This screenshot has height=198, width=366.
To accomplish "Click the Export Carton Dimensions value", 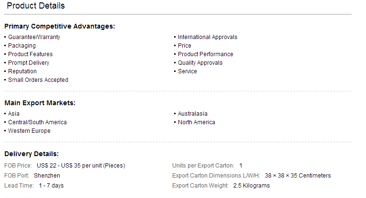I will [298, 176].
